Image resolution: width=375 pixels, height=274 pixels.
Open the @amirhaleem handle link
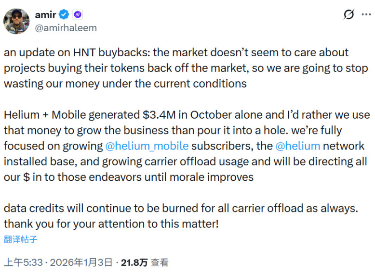pos(66,28)
